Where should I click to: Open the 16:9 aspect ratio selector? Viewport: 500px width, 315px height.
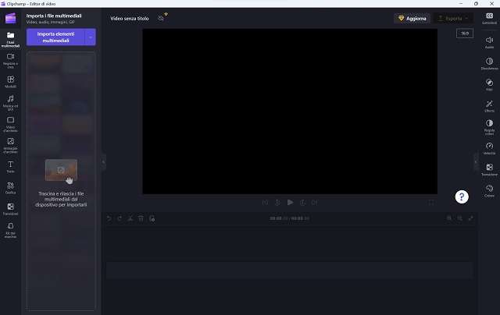[464, 34]
